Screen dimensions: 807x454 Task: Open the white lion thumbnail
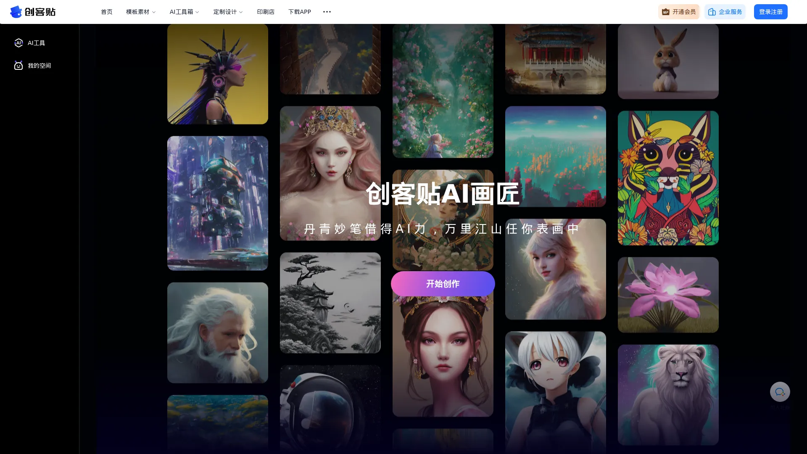click(x=668, y=395)
